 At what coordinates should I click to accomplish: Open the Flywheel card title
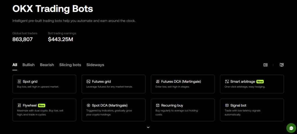30,105
